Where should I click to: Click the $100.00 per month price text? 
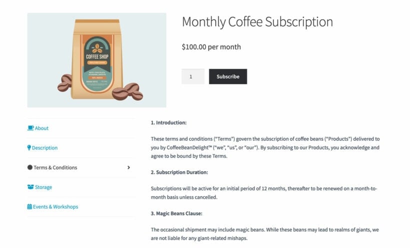[x=211, y=47]
